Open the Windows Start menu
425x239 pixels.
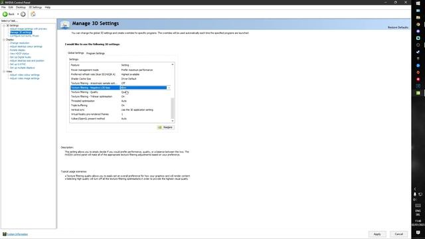point(418,3)
